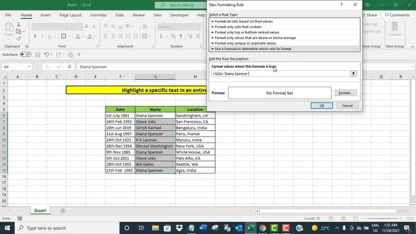This screenshot has height=234, width=416.
Task: Show hidden system tray icons chevron
Action: (337, 228)
